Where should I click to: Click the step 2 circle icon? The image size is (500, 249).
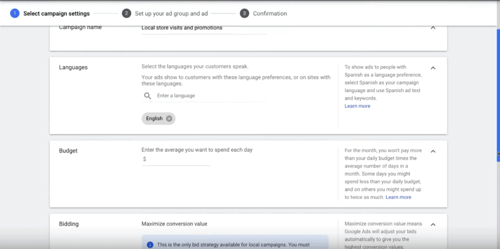tap(126, 13)
